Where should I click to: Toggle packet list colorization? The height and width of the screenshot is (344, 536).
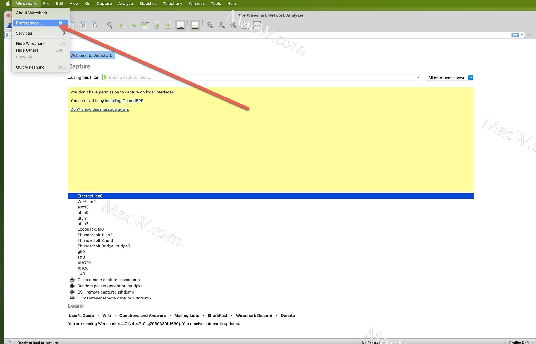click(x=195, y=25)
